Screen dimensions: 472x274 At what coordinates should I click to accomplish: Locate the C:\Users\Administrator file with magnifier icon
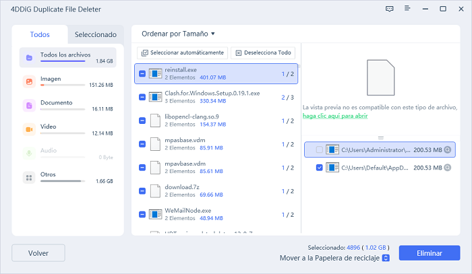(448, 149)
